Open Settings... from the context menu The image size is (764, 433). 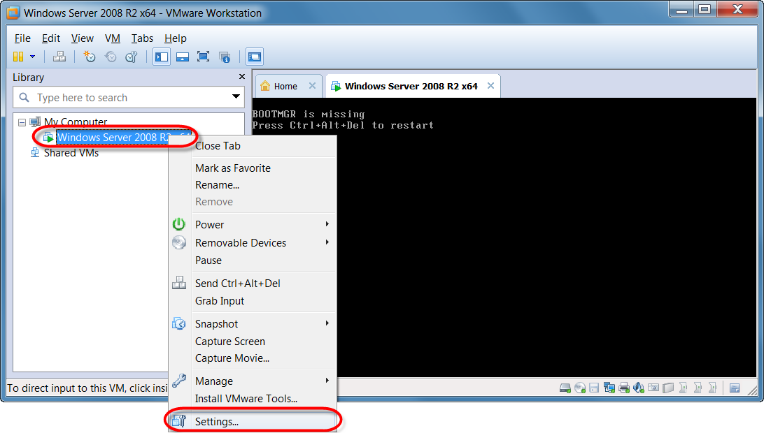coord(253,421)
